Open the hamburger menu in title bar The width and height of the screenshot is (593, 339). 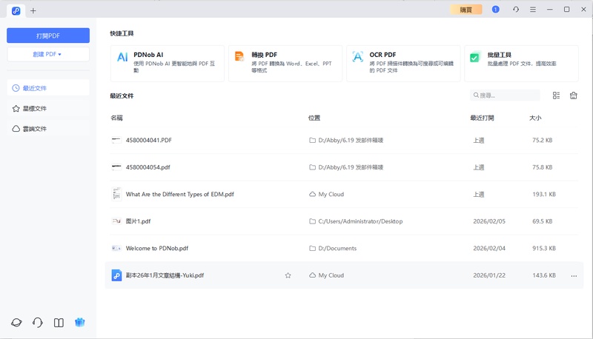(x=533, y=10)
